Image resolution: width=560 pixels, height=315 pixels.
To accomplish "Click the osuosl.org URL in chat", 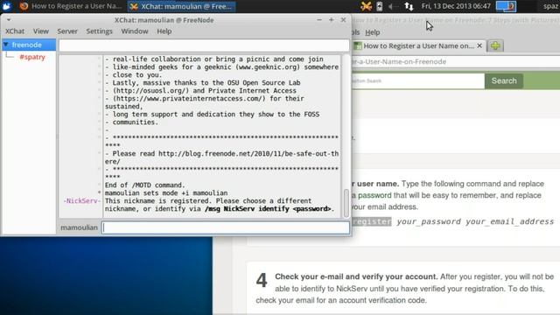I will tap(150, 91).
